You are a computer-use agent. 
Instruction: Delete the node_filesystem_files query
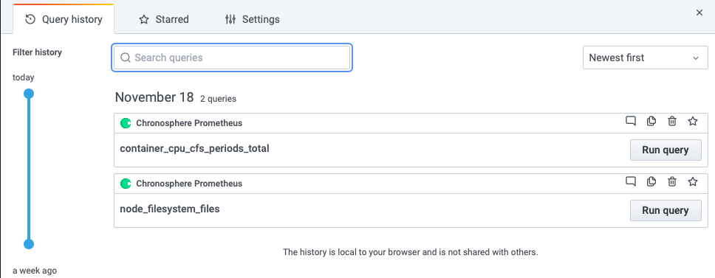pos(672,181)
